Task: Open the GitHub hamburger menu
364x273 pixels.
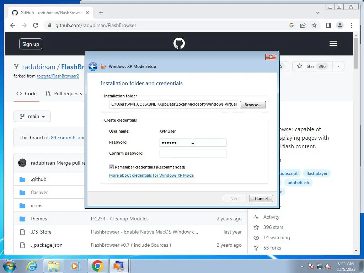Action: pos(333,43)
